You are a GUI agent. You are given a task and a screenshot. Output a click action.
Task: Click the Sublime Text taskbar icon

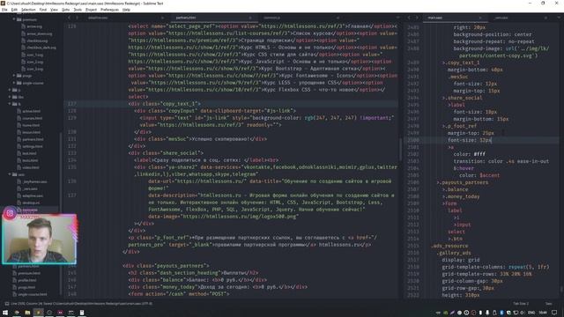coord(38,313)
